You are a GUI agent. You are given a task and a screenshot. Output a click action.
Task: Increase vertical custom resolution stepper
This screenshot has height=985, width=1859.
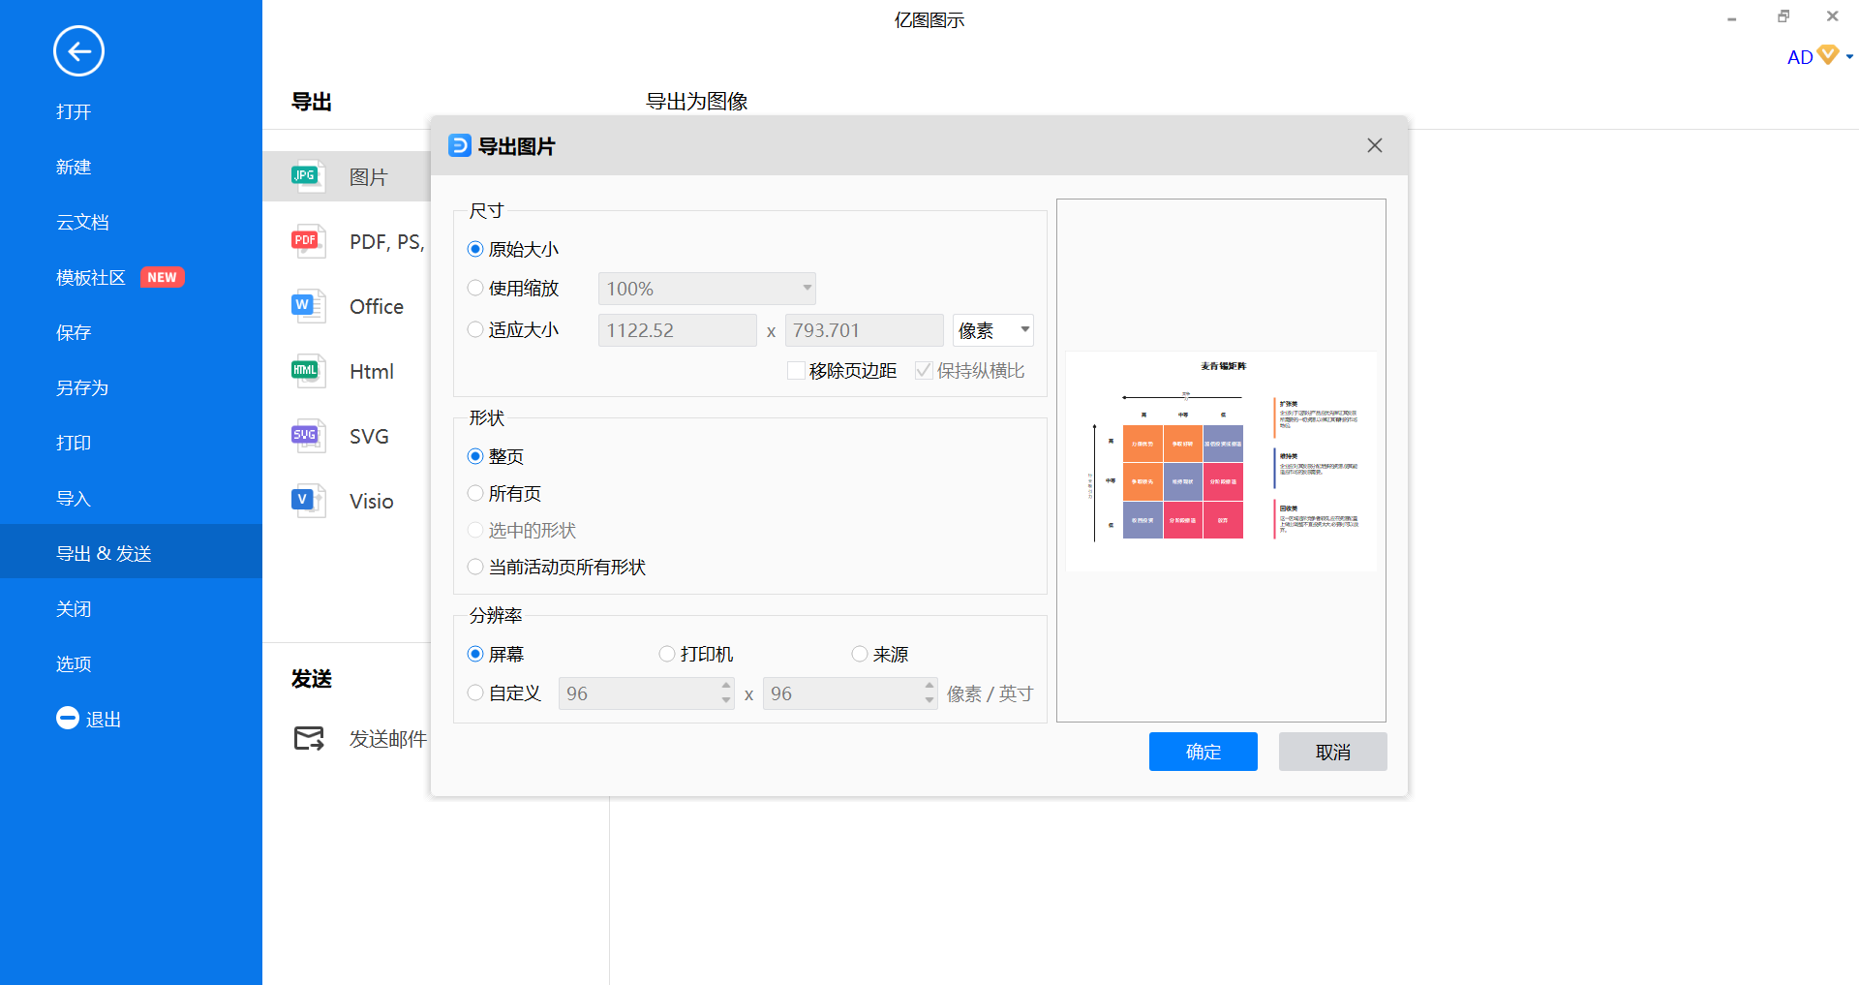click(x=929, y=685)
